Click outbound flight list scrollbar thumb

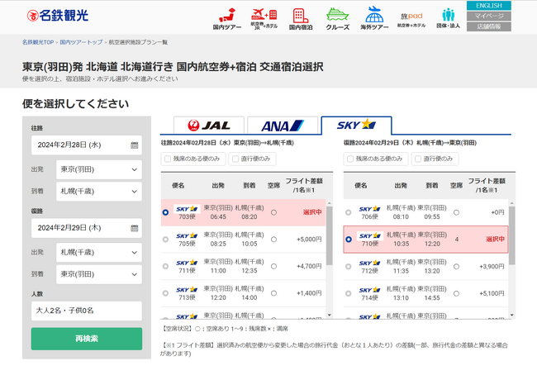[x=329, y=235]
